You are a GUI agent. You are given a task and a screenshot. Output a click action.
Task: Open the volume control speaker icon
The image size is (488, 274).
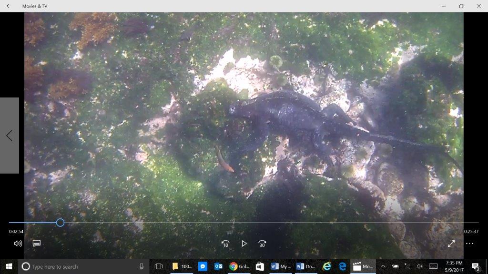18,244
